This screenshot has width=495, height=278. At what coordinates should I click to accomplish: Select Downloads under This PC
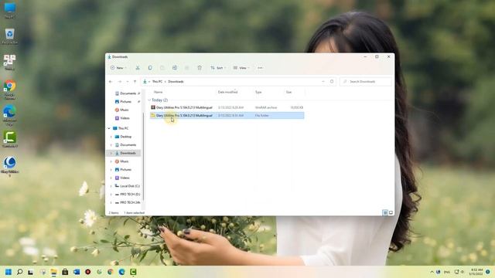click(x=125, y=153)
